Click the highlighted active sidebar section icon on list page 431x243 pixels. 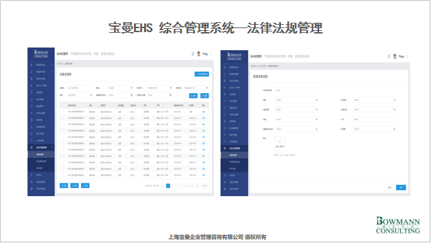click(x=32, y=147)
